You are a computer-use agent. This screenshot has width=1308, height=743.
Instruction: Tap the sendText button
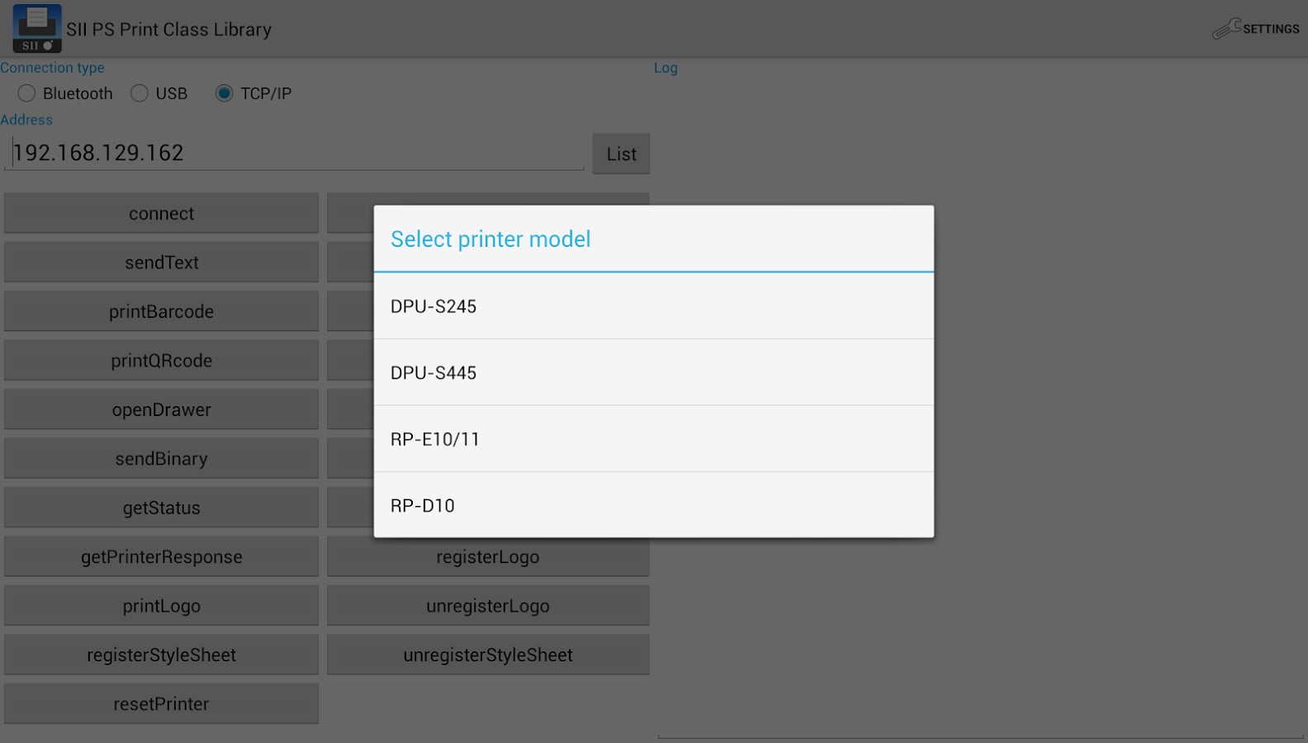161,263
